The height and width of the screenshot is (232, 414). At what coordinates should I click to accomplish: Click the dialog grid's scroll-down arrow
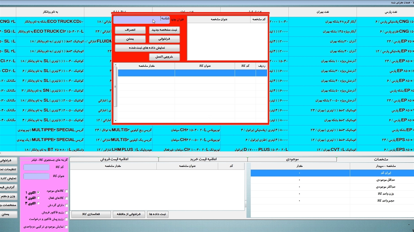(x=116, y=121)
